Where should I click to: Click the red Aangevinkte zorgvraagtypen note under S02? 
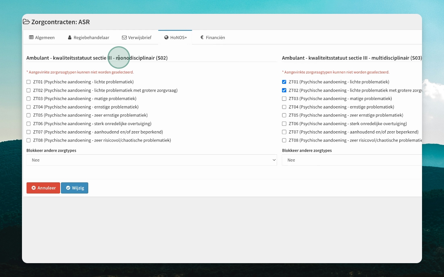(x=80, y=72)
